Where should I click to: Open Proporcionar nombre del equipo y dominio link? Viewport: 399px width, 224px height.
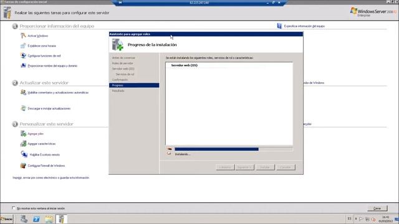[52, 66]
